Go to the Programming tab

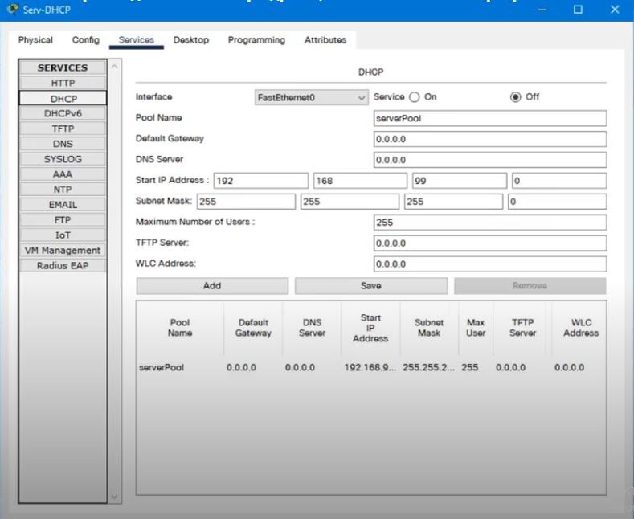tap(256, 40)
